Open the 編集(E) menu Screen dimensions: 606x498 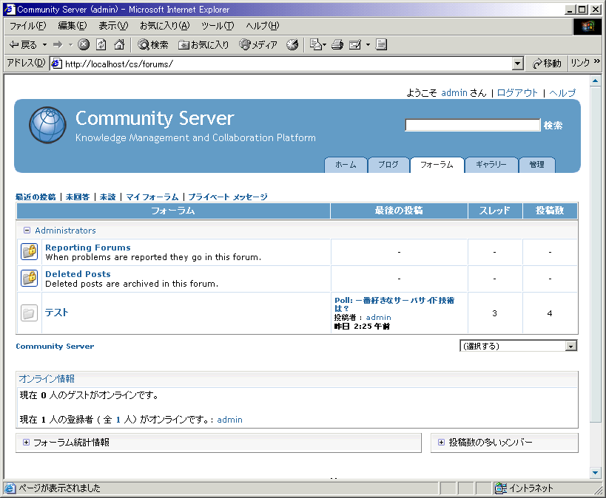pos(73,26)
